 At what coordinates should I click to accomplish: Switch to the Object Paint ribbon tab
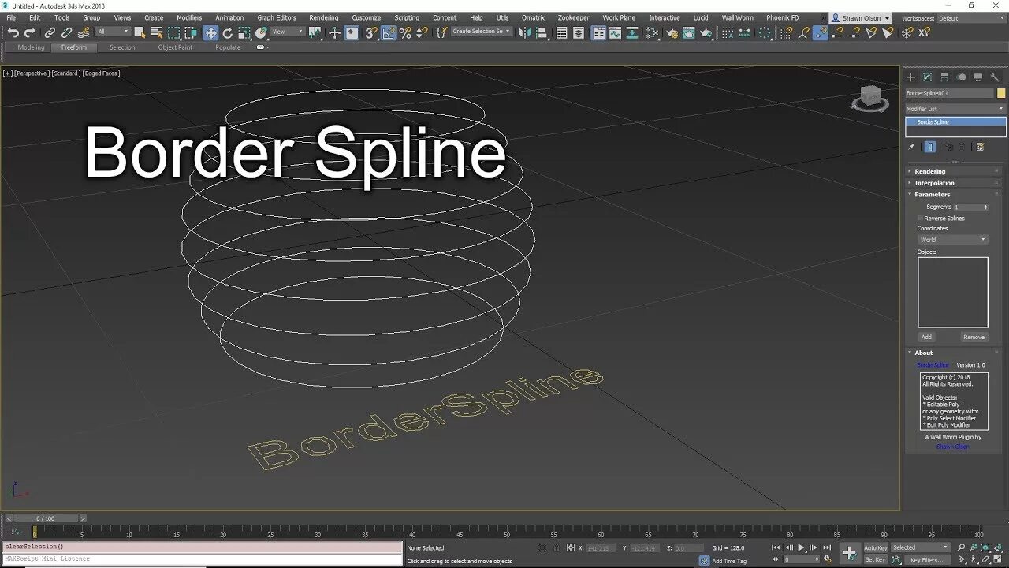click(175, 47)
